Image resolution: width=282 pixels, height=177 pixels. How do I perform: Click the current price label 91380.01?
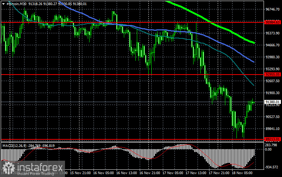pos(273,102)
